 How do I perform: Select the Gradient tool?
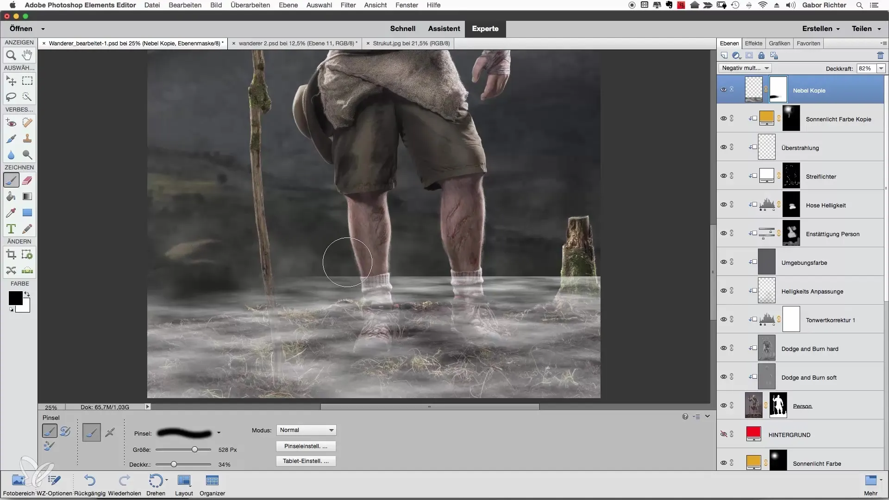click(27, 197)
